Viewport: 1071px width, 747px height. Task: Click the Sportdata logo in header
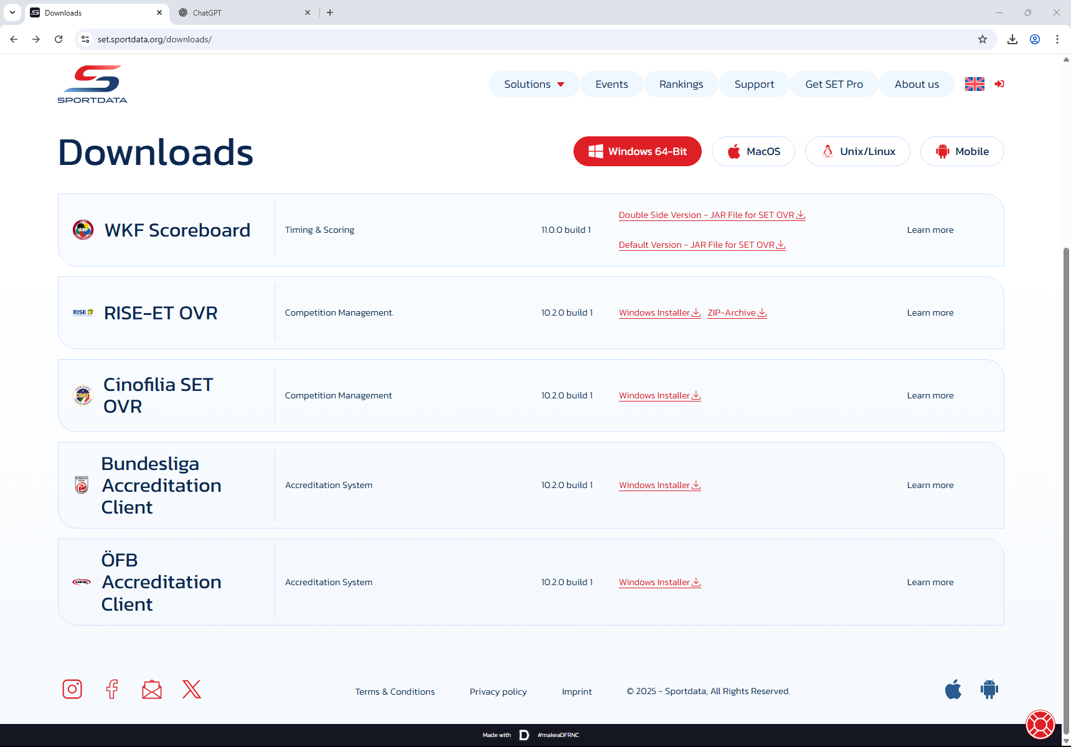(92, 84)
